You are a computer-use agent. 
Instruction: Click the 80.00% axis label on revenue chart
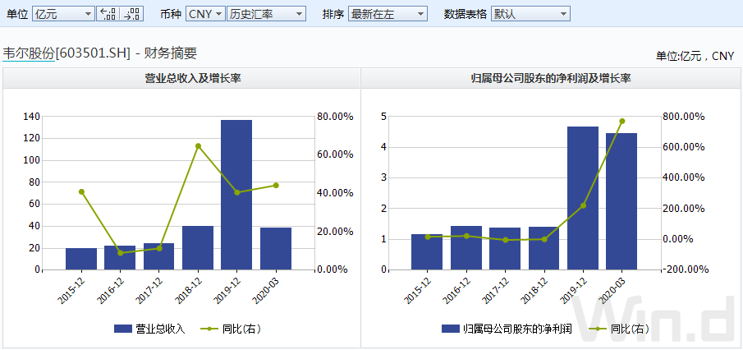(334, 117)
